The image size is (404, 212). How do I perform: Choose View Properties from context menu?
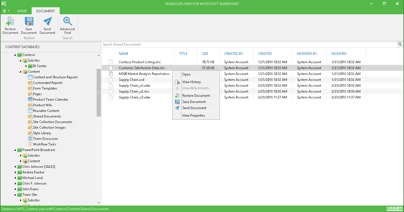coord(196,116)
